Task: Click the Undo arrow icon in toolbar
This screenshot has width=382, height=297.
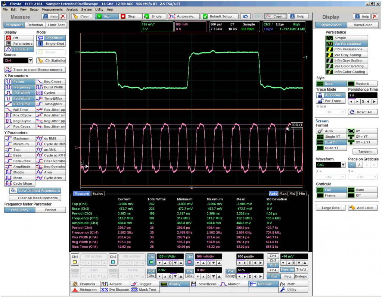Action: pos(245,16)
